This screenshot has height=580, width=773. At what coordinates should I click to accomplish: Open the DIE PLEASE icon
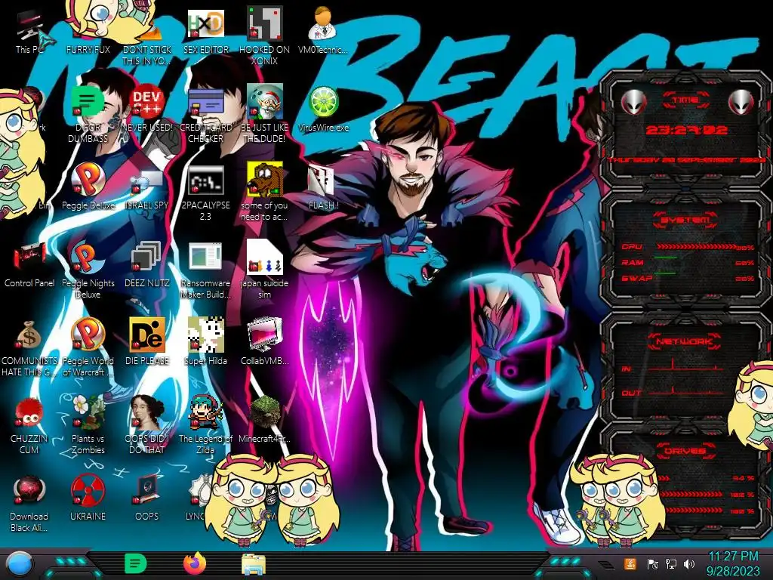(x=146, y=341)
